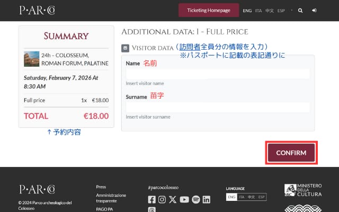The width and height of the screenshot is (339, 212).
Task: Open the YouTube icon in footer
Action: tap(184, 199)
